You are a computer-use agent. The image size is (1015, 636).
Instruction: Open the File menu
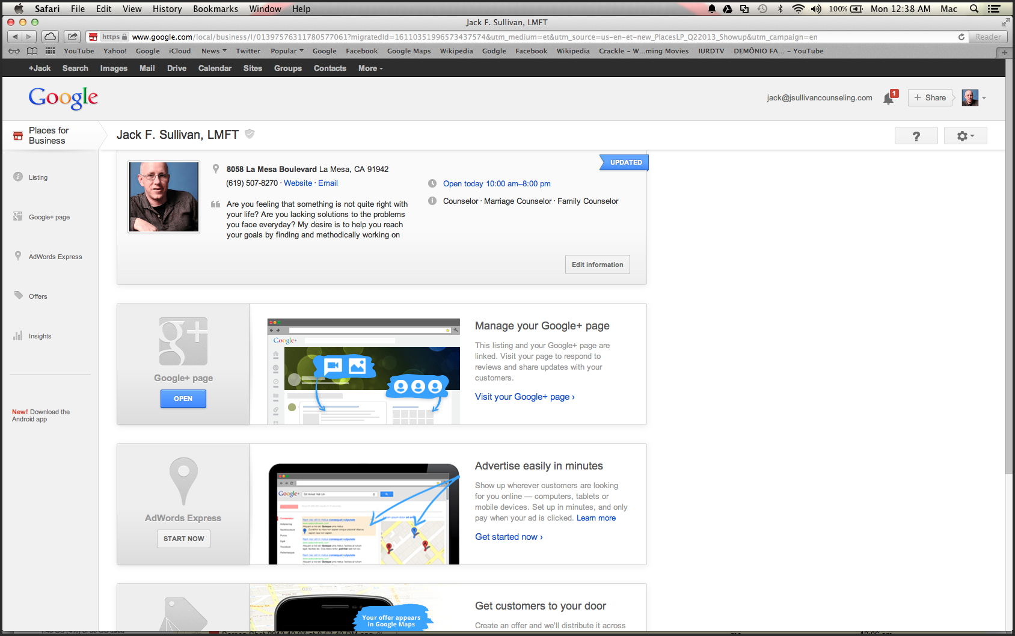[x=78, y=8]
